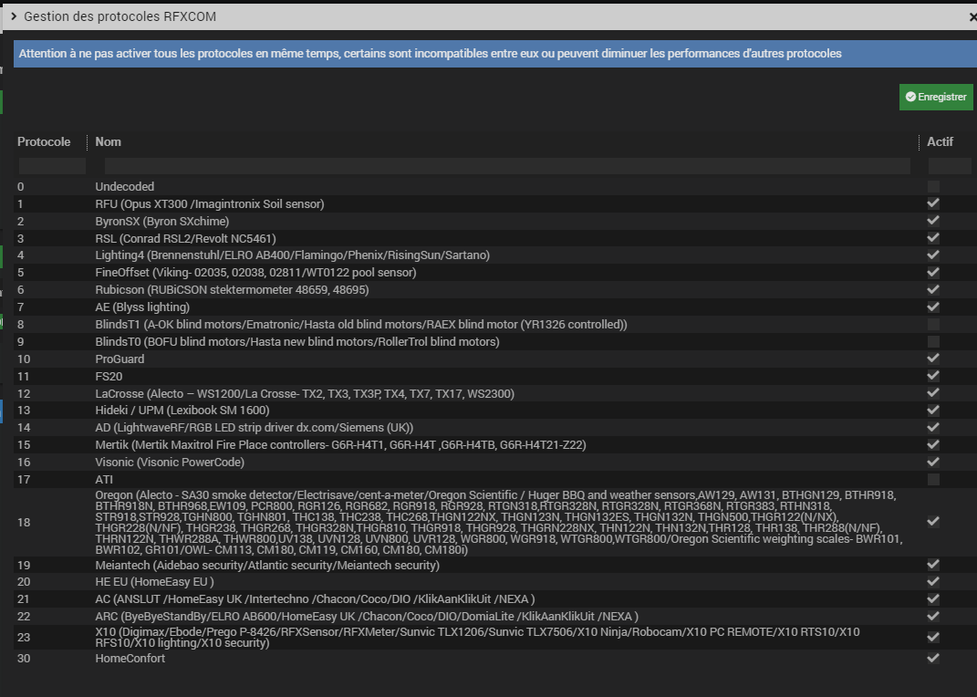Viewport: 977px width, 697px height.
Task: Uncheck HomeConfort protocol checkbox
Action: 933,658
